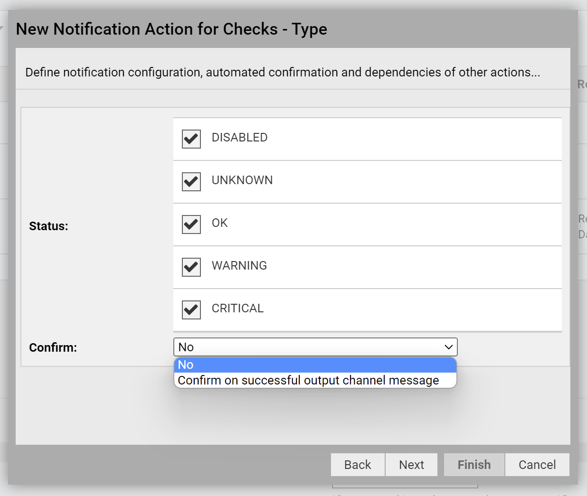This screenshot has height=496, width=587.
Task: Click the Confirm label
Action: (x=53, y=347)
